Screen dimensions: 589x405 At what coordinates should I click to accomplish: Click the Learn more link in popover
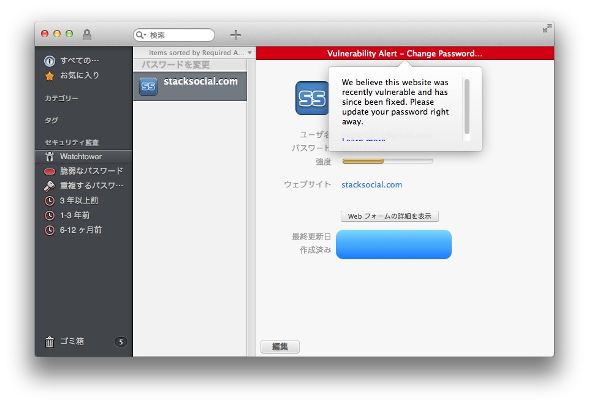click(x=363, y=139)
